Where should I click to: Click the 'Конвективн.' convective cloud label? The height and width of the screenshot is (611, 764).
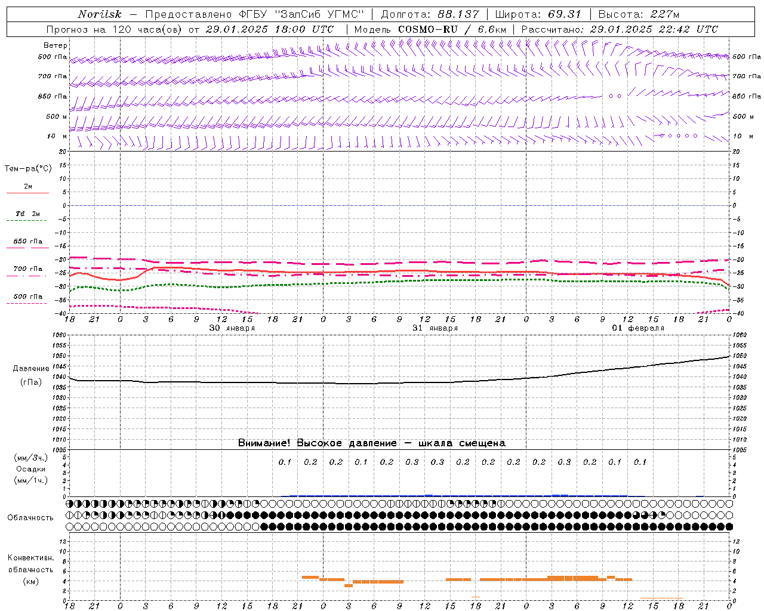31,558
